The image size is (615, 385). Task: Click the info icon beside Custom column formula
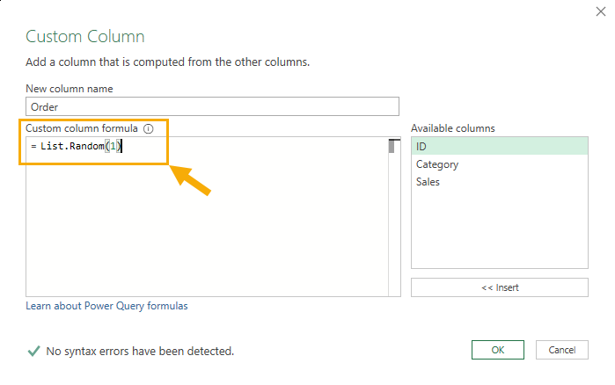pos(149,128)
